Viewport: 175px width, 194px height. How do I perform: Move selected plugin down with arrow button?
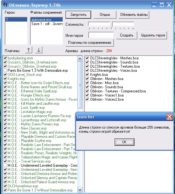point(39,50)
